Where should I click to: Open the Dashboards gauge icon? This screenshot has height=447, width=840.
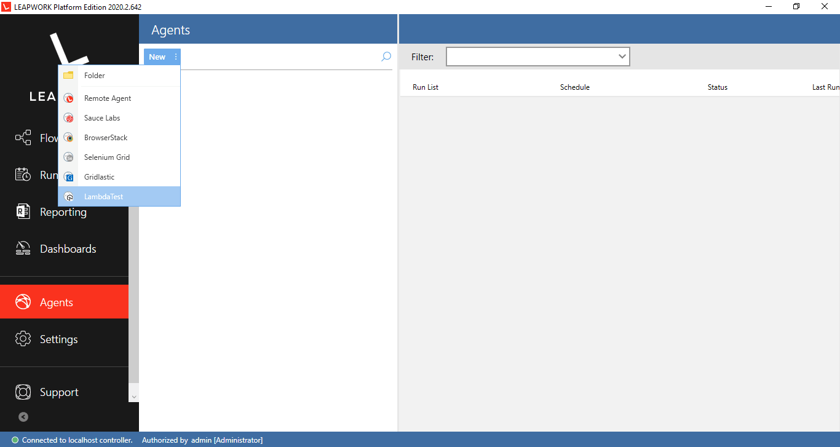pyautogui.click(x=23, y=249)
